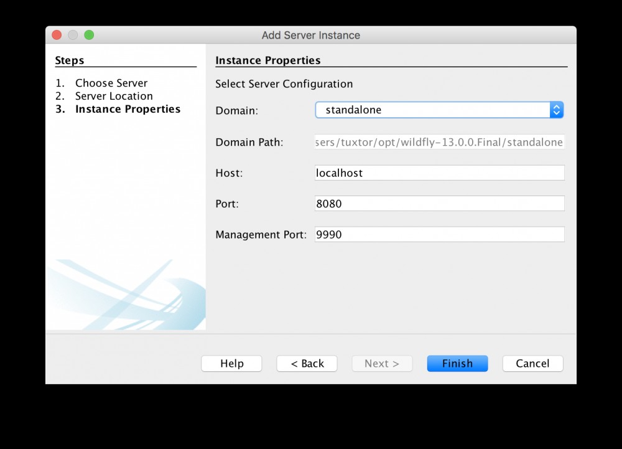Open Help for this wizard

(x=231, y=363)
